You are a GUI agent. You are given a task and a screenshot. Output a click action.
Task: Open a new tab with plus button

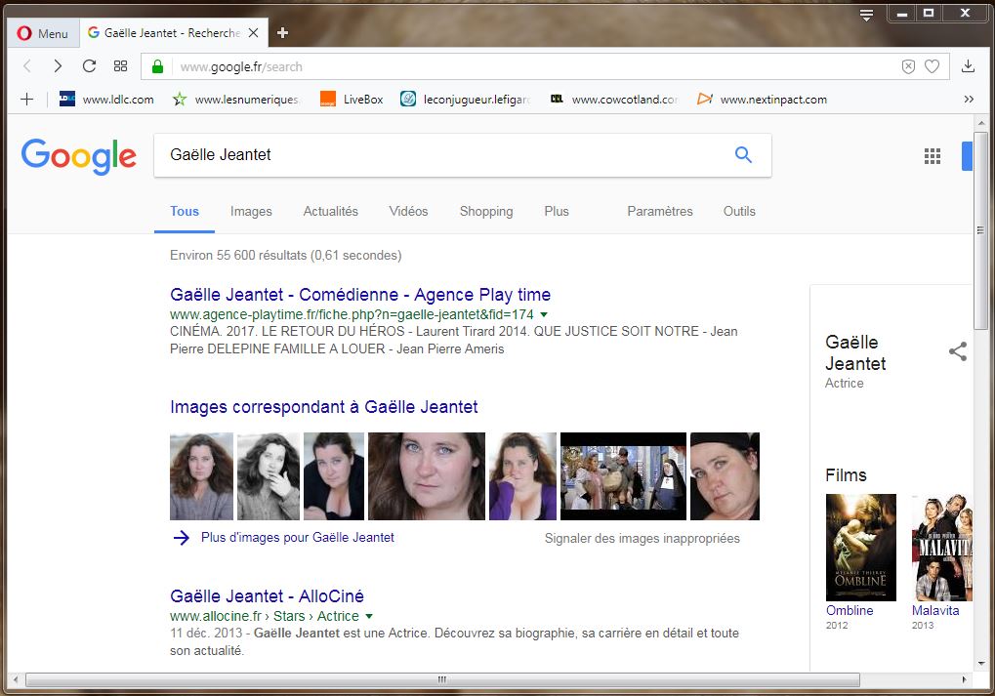283,33
